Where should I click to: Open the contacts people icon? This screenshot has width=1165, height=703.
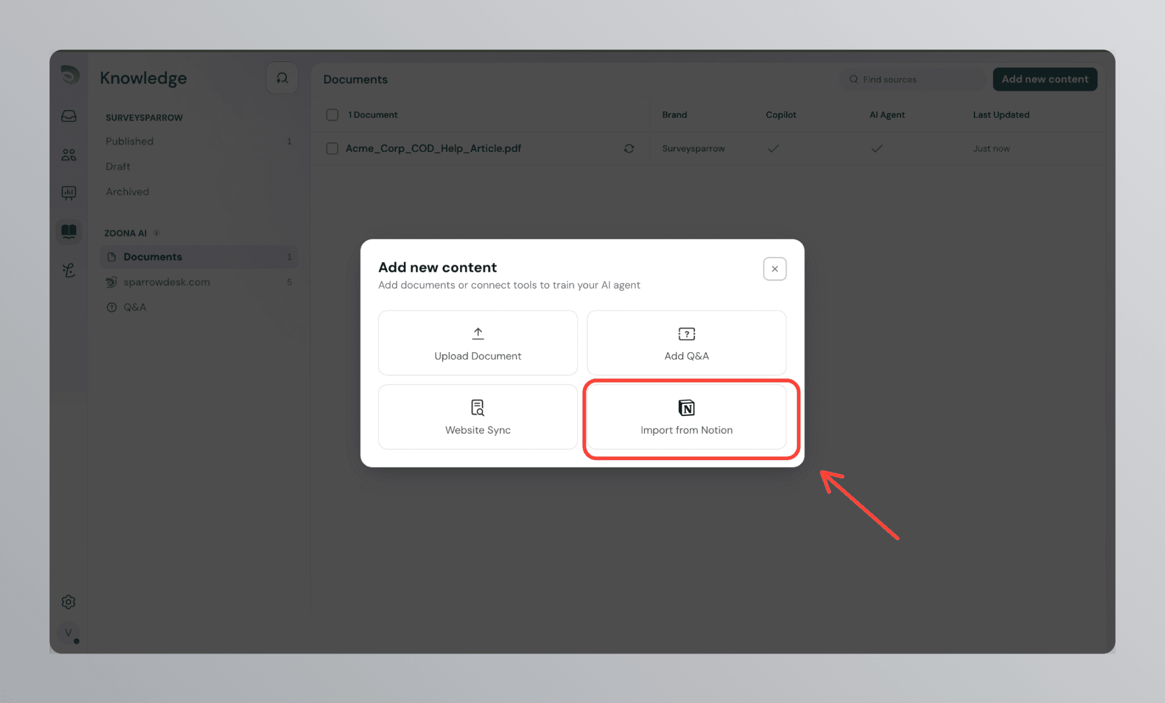[x=69, y=155]
